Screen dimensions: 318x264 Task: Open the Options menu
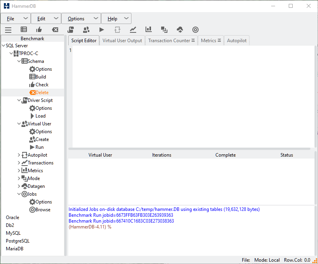[81, 18]
